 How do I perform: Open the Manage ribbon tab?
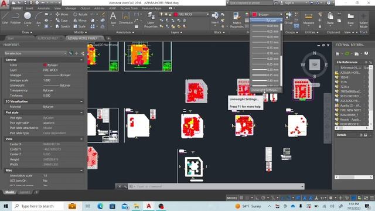pos(70,8)
